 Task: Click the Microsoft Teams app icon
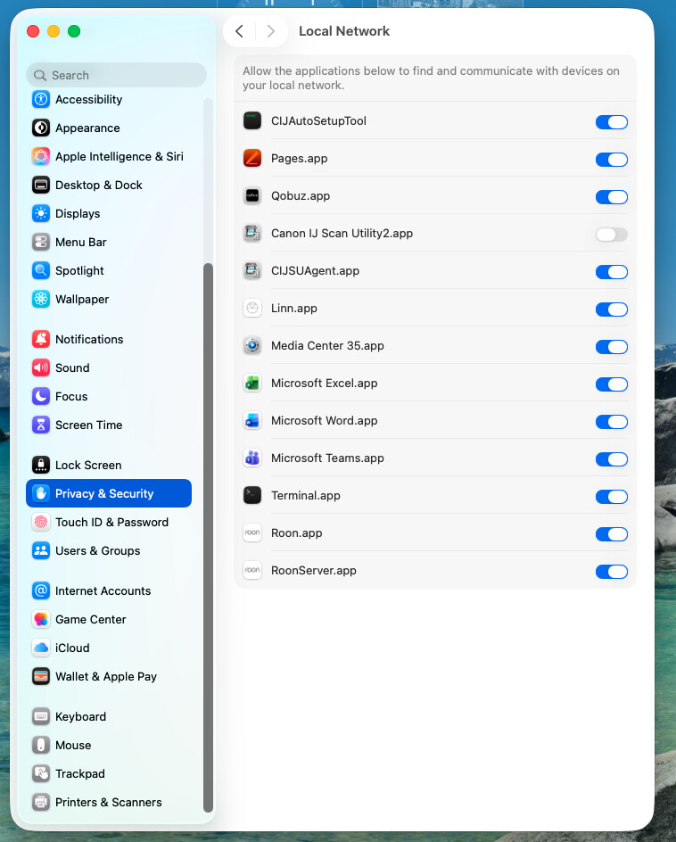pyautogui.click(x=252, y=458)
